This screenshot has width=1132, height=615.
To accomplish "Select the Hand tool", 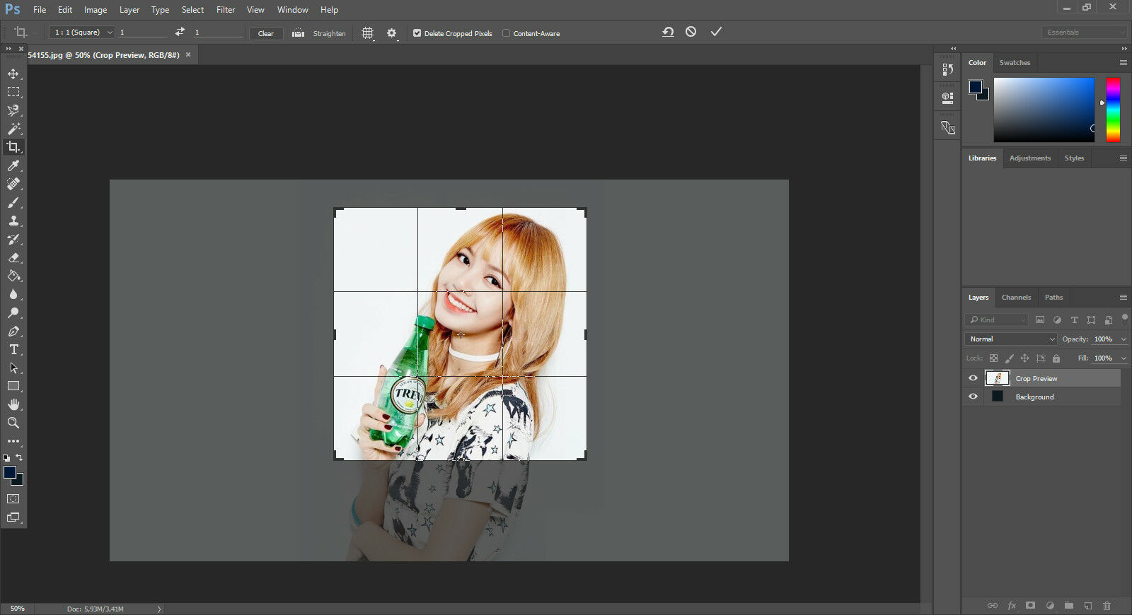I will coord(13,404).
